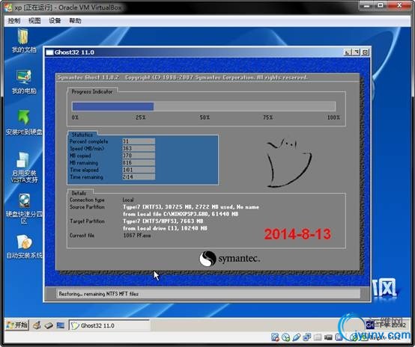
Task: Open the 视图 menu in VirtualBox
Action: tap(34, 21)
